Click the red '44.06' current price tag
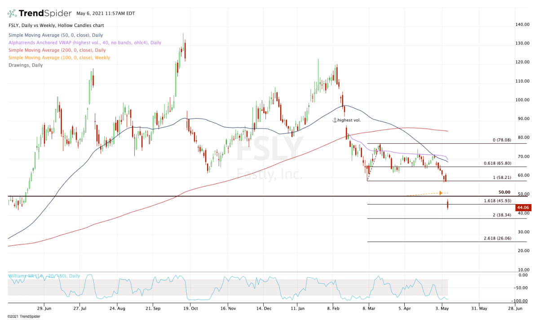539x320 pixels. pos(523,207)
